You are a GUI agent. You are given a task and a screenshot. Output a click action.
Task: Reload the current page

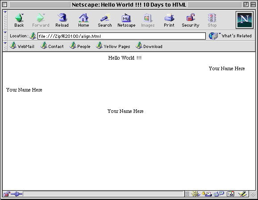tap(62, 20)
